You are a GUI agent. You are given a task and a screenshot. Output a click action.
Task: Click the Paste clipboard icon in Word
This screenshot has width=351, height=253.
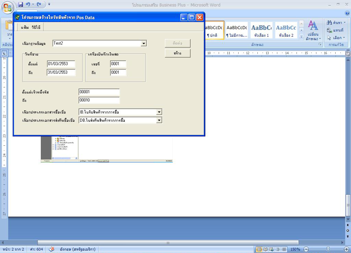pyautogui.click(x=9, y=26)
